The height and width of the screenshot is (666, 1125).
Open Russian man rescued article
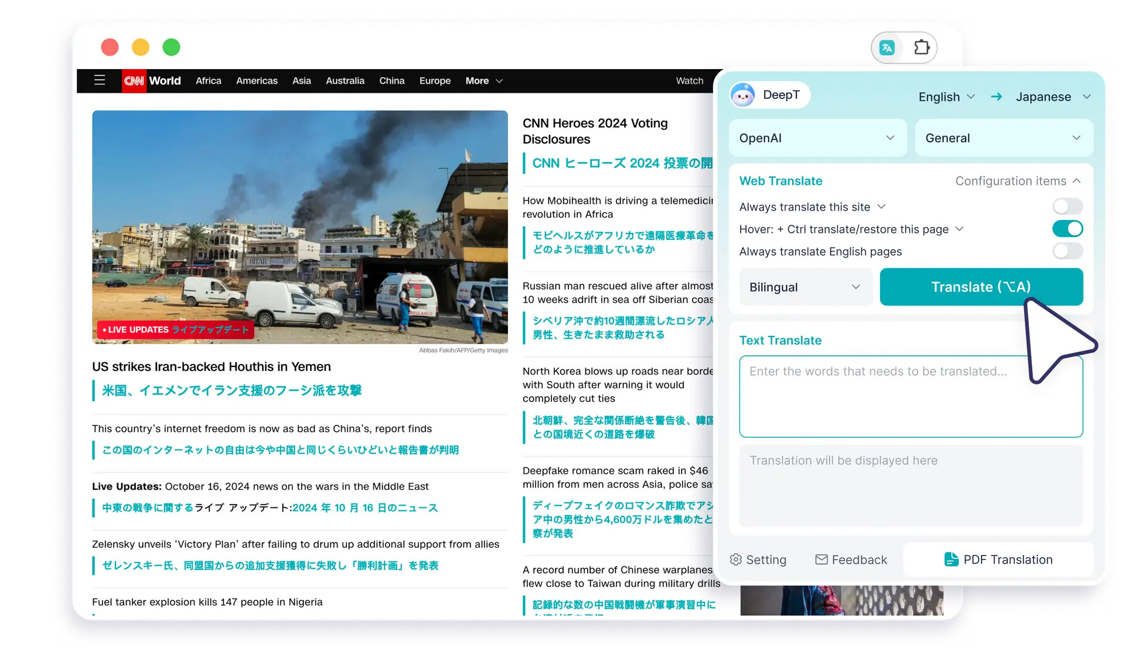click(618, 293)
